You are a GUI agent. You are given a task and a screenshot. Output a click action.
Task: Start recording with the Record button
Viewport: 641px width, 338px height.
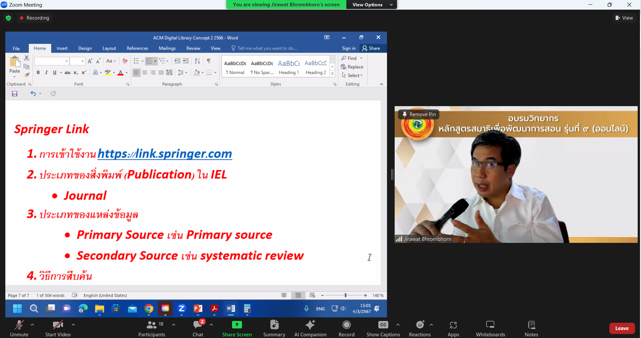[347, 328]
